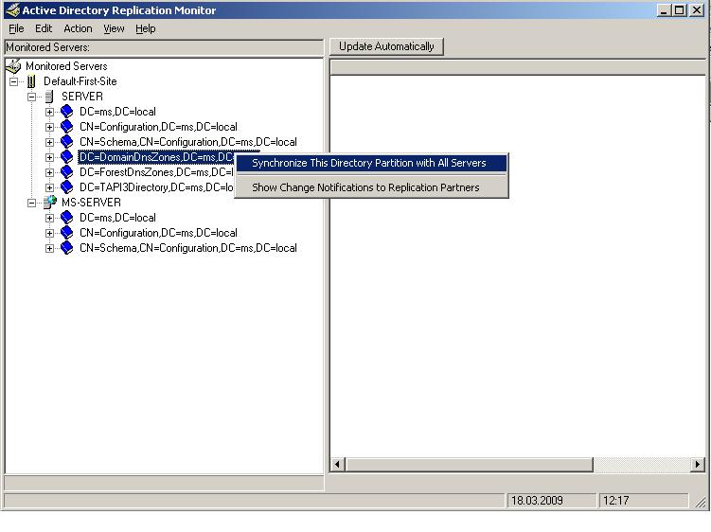Select CN=Schema,CN=Configuration text under SERVER
Viewport: 711px width, 532px height.
188,142
